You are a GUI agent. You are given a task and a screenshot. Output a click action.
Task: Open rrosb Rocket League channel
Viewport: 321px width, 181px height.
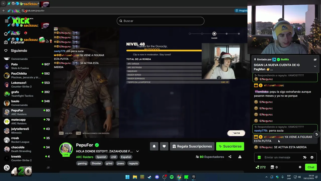(x=27, y=140)
